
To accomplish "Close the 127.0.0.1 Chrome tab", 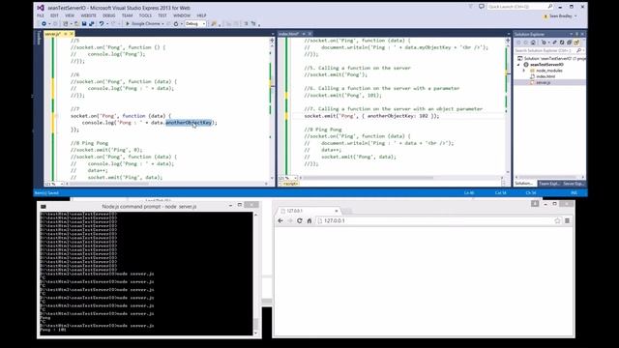I will click(337, 211).
